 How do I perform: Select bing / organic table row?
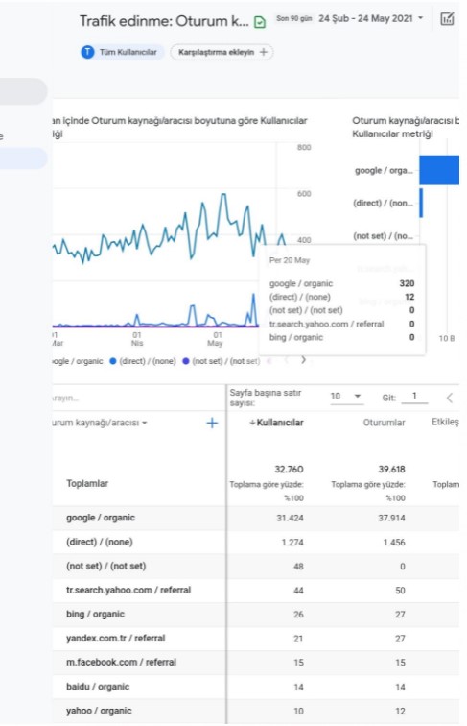(256, 614)
